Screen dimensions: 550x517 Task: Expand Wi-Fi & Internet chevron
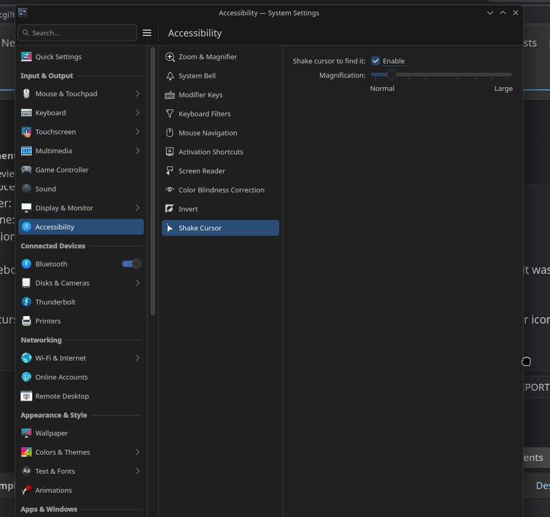[137, 358]
